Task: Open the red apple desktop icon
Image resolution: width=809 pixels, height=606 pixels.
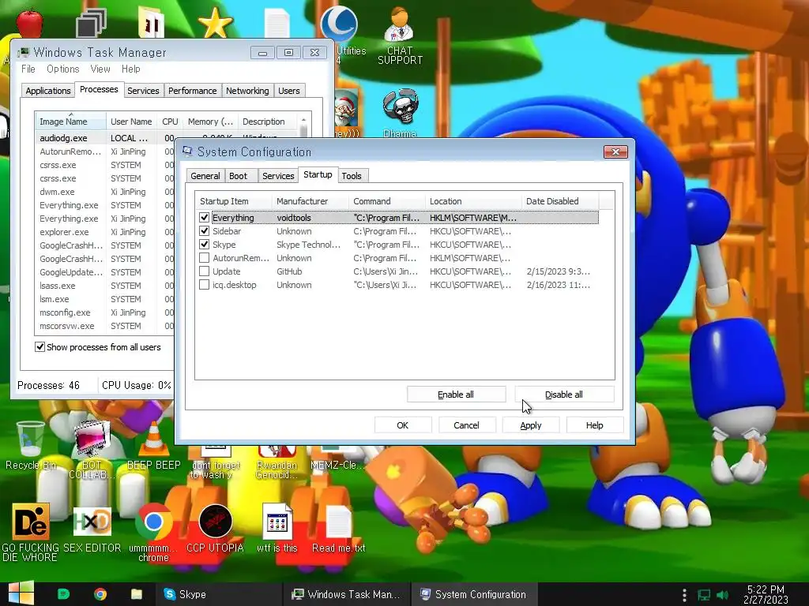Action: [29, 22]
